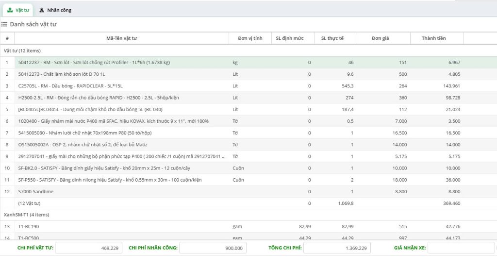Click SL định mức value 82,99
The image size is (497, 269).
pos(305,226)
